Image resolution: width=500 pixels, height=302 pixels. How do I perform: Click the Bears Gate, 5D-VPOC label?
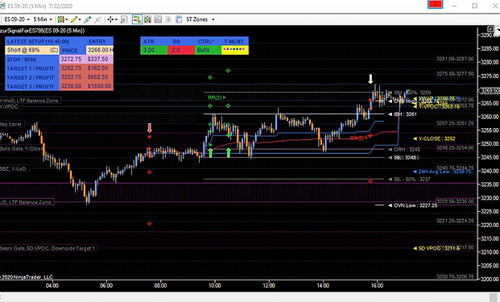pyautogui.click(x=48, y=248)
